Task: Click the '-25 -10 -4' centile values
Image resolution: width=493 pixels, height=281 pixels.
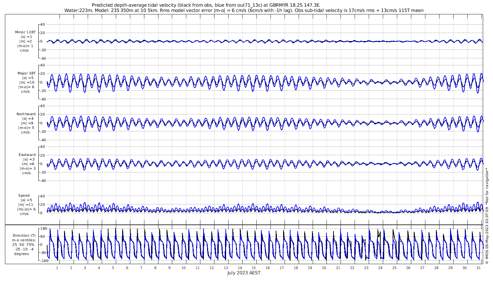Action: [24, 249]
